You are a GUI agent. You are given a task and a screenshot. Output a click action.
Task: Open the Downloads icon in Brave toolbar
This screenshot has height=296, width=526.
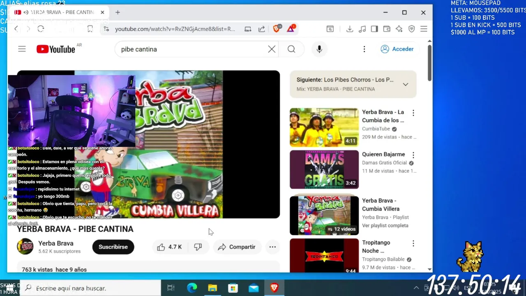350,29
